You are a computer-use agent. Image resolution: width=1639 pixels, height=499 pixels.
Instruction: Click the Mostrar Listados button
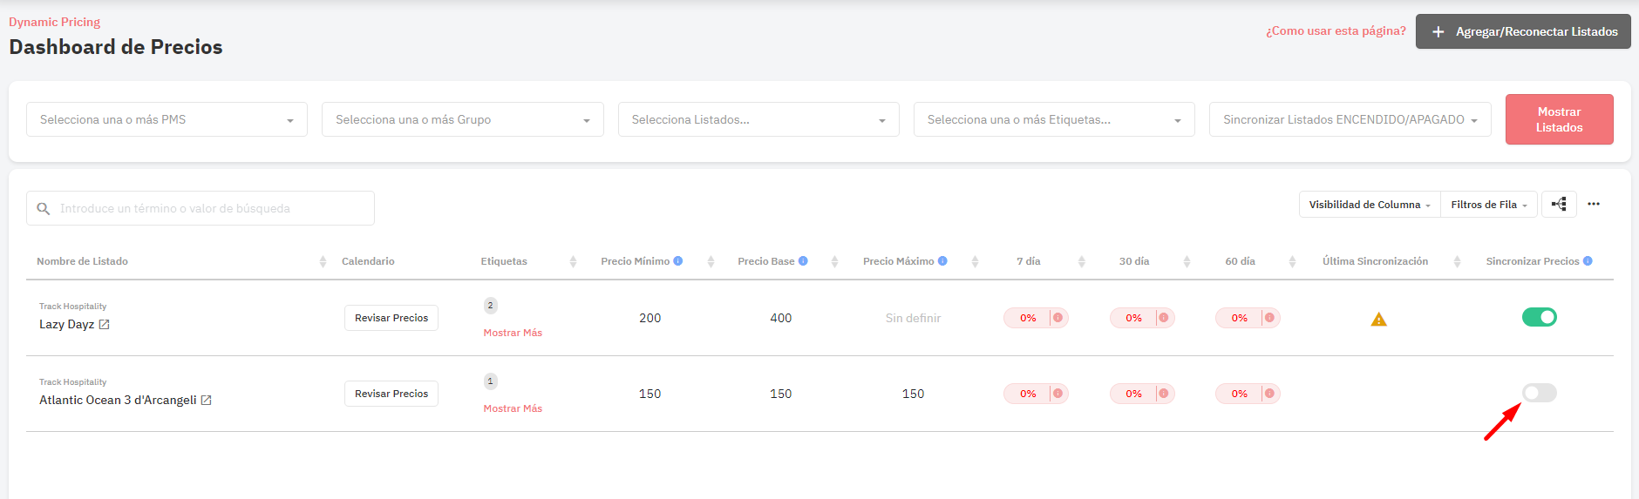[x=1560, y=119]
